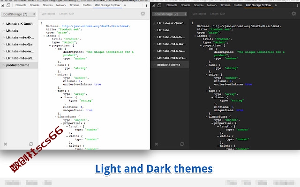Open json-schema.org link in light window

click(x=95, y=26)
